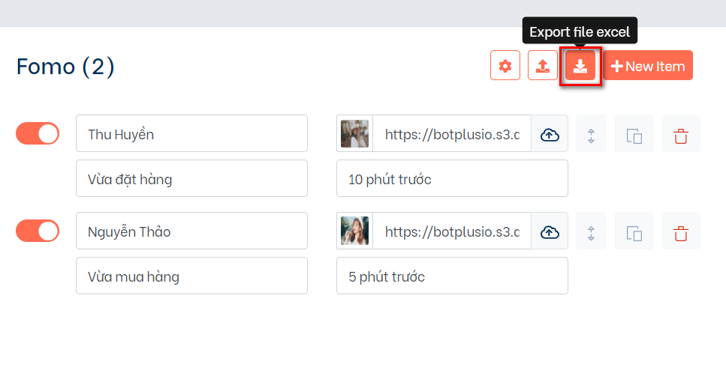Duplicate the Nguyễn Thảo item
Screen dimensions: 726x373
634,232
